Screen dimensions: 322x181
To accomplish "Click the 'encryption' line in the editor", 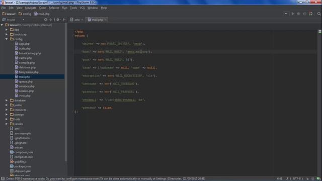I will pyautogui.click(x=119, y=76).
